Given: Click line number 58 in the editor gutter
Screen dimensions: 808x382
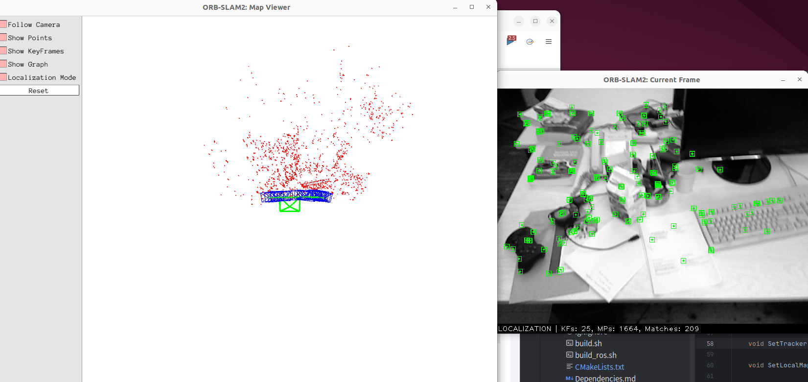Looking at the screenshot, I should tap(710, 344).
